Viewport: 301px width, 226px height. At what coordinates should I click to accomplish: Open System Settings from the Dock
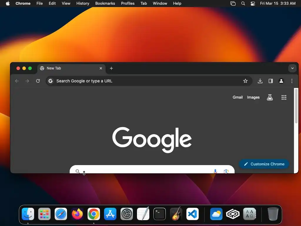click(127, 214)
